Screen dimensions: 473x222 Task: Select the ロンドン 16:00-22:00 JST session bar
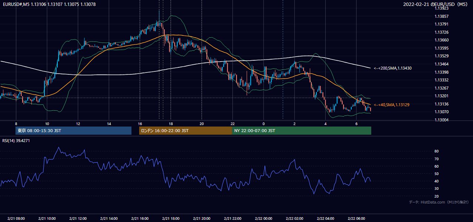(185, 131)
